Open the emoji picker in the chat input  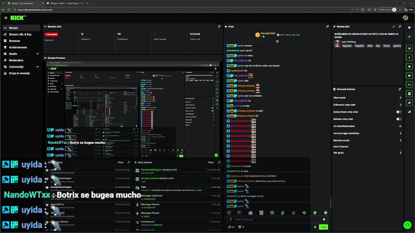(324, 219)
